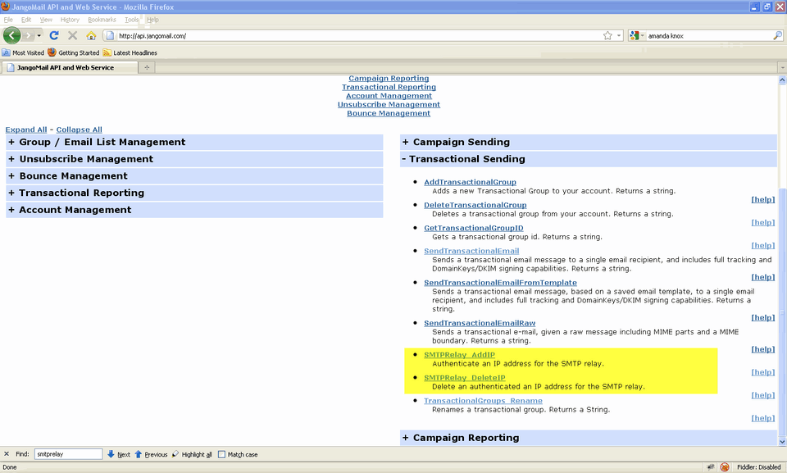Bookmark this page with the star icon

pos(607,35)
